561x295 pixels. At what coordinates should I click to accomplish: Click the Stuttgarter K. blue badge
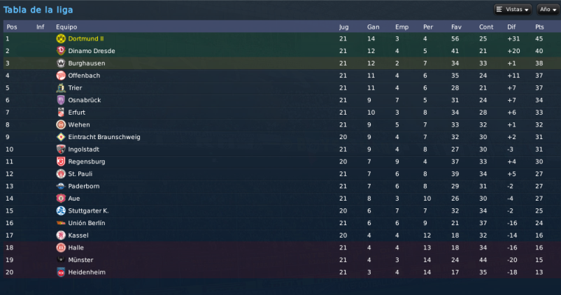[x=61, y=210]
